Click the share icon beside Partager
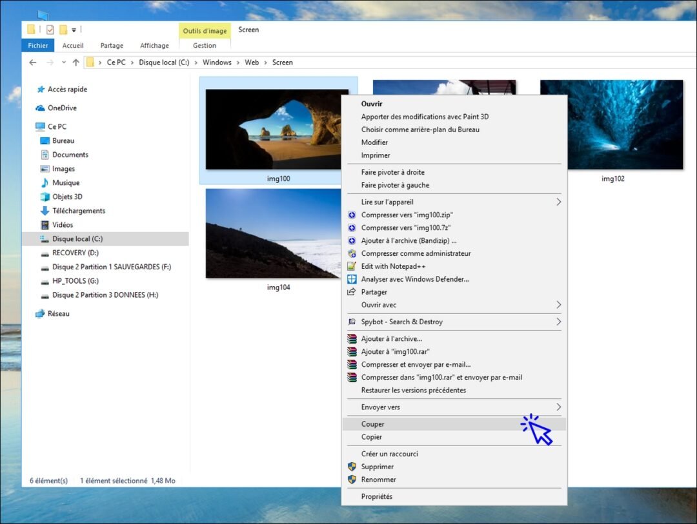This screenshot has height=524, width=697. pyautogui.click(x=352, y=292)
